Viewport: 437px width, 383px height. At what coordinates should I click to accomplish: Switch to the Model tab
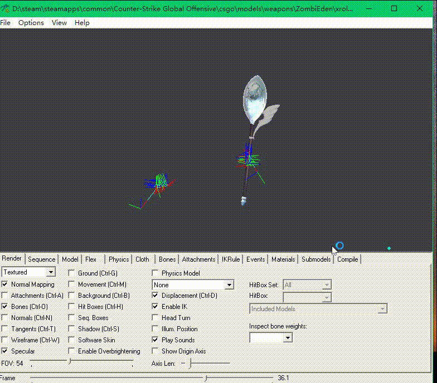pos(70,259)
